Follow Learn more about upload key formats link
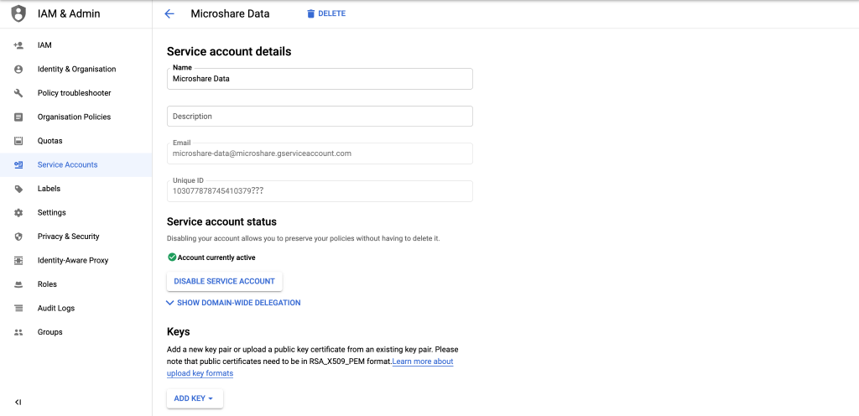The height and width of the screenshot is (416, 859). 423,361
